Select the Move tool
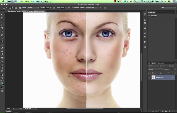Viewport: 177px width, 113px height. (x=2, y=15)
